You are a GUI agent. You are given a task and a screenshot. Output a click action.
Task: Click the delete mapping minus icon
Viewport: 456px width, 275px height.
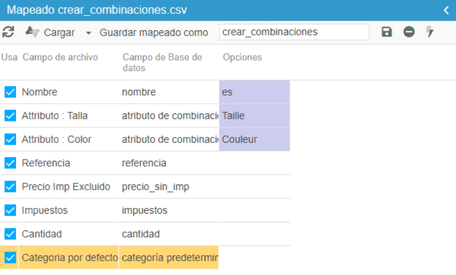click(409, 32)
